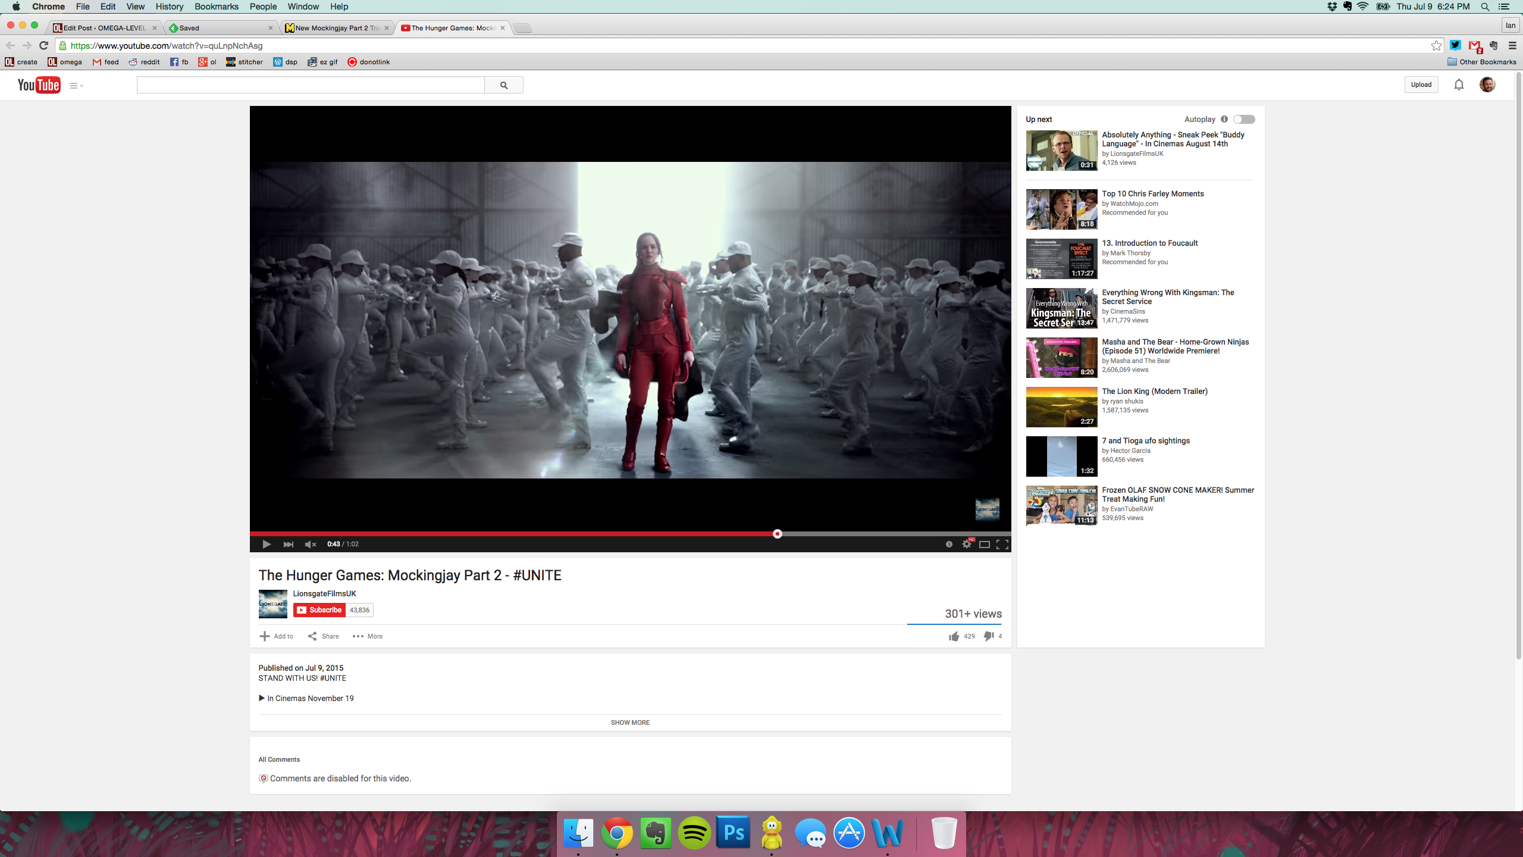This screenshot has width=1523, height=857.
Task: Open Spotify from the Dock
Action: point(694,833)
